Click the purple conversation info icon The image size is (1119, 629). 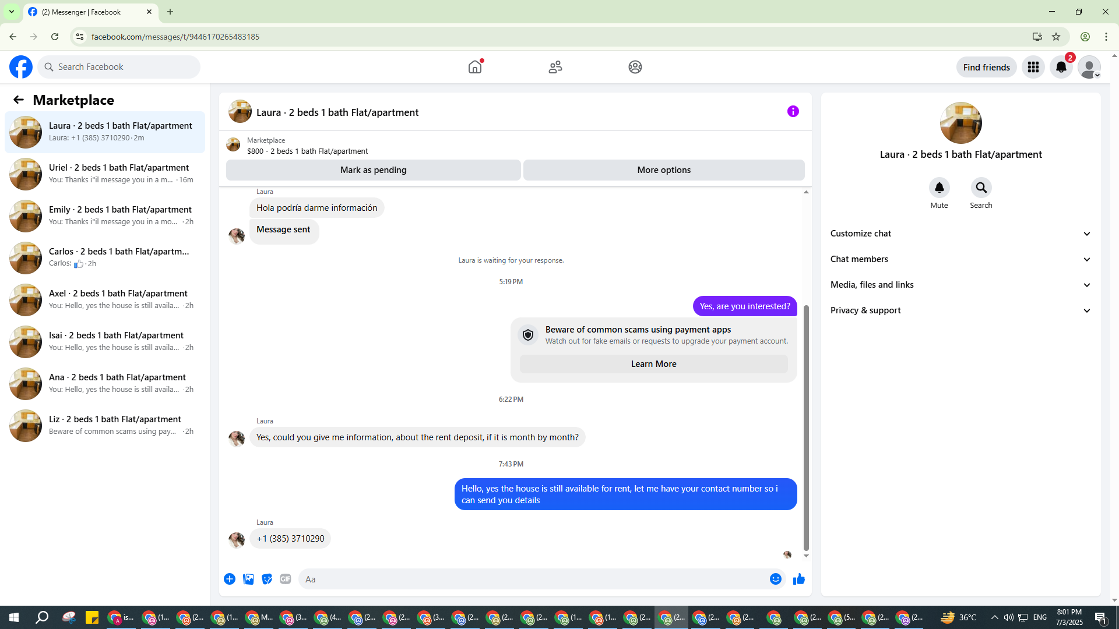tap(793, 111)
